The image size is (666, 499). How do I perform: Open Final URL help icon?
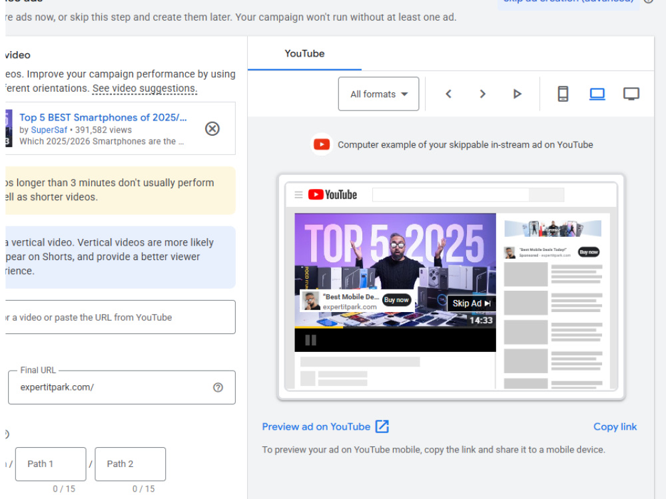(218, 387)
